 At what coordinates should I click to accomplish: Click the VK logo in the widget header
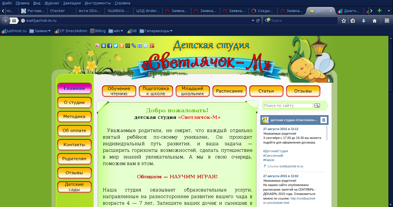point(324,120)
